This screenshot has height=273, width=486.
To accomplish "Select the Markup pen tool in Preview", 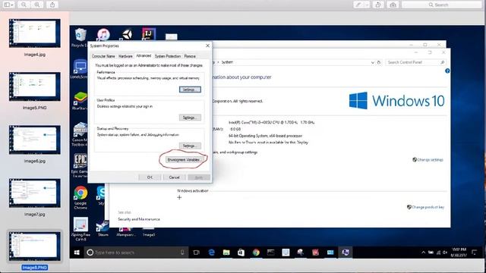I will point(358,5).
